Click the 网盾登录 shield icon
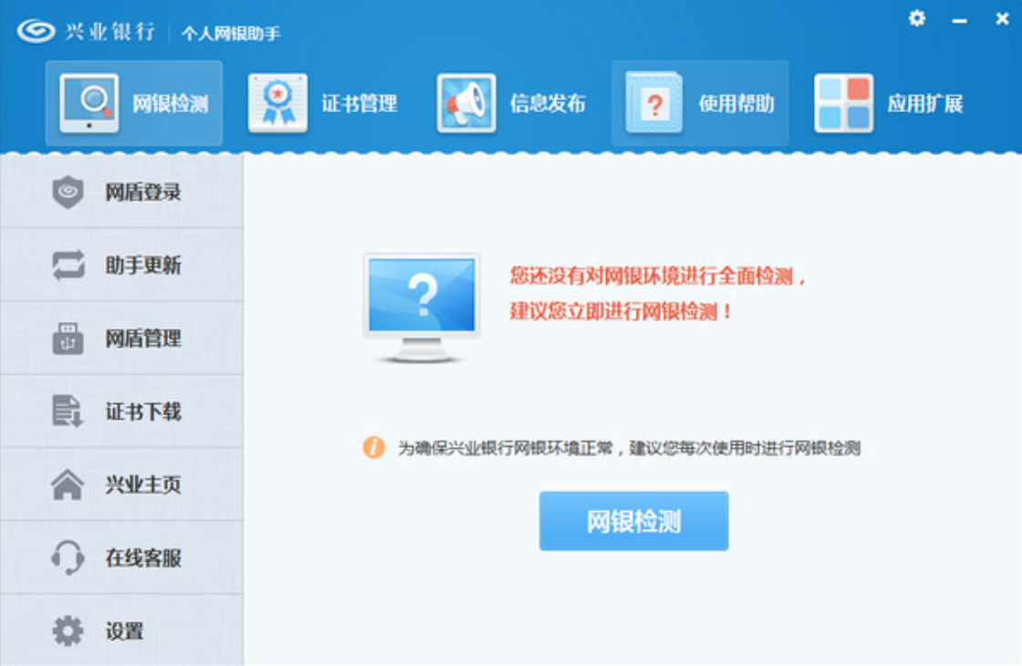This screenshot has height=666, width=1022. (68, 193)
